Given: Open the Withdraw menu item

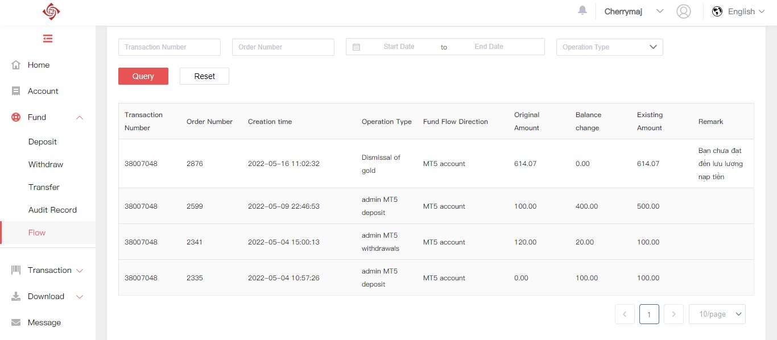Looking at the screenshot, I should click(46, 164).
